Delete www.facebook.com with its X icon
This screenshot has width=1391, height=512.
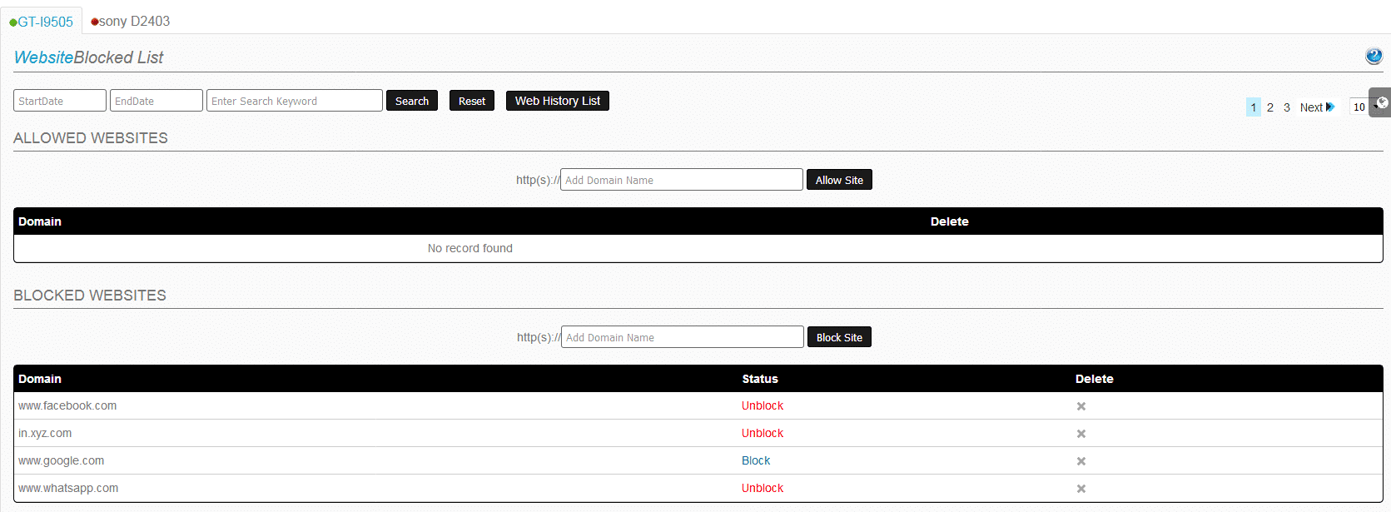coord(1081,406)
